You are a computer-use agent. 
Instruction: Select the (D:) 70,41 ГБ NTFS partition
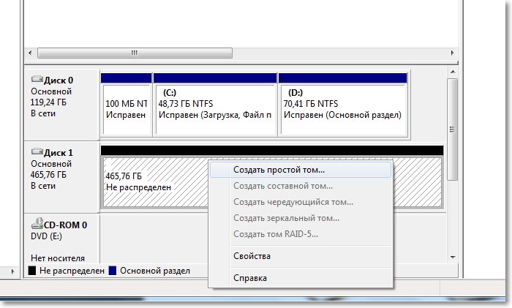[x=342, y=110]
